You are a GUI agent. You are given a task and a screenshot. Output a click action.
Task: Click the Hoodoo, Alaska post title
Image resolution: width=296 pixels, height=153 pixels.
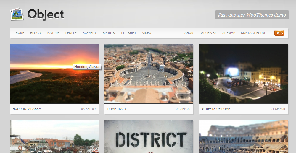[27, 109]
